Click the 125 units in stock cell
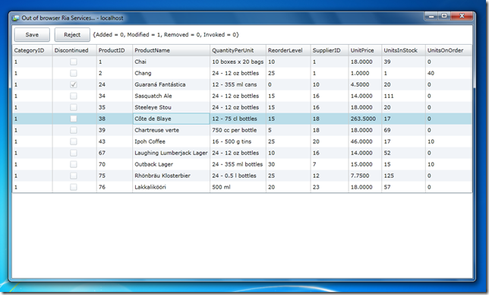 click(403, 176)
